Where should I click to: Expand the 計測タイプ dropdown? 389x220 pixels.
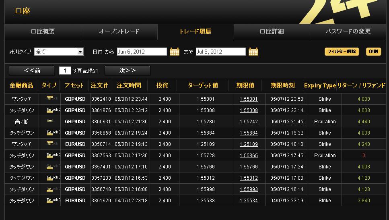80,52
